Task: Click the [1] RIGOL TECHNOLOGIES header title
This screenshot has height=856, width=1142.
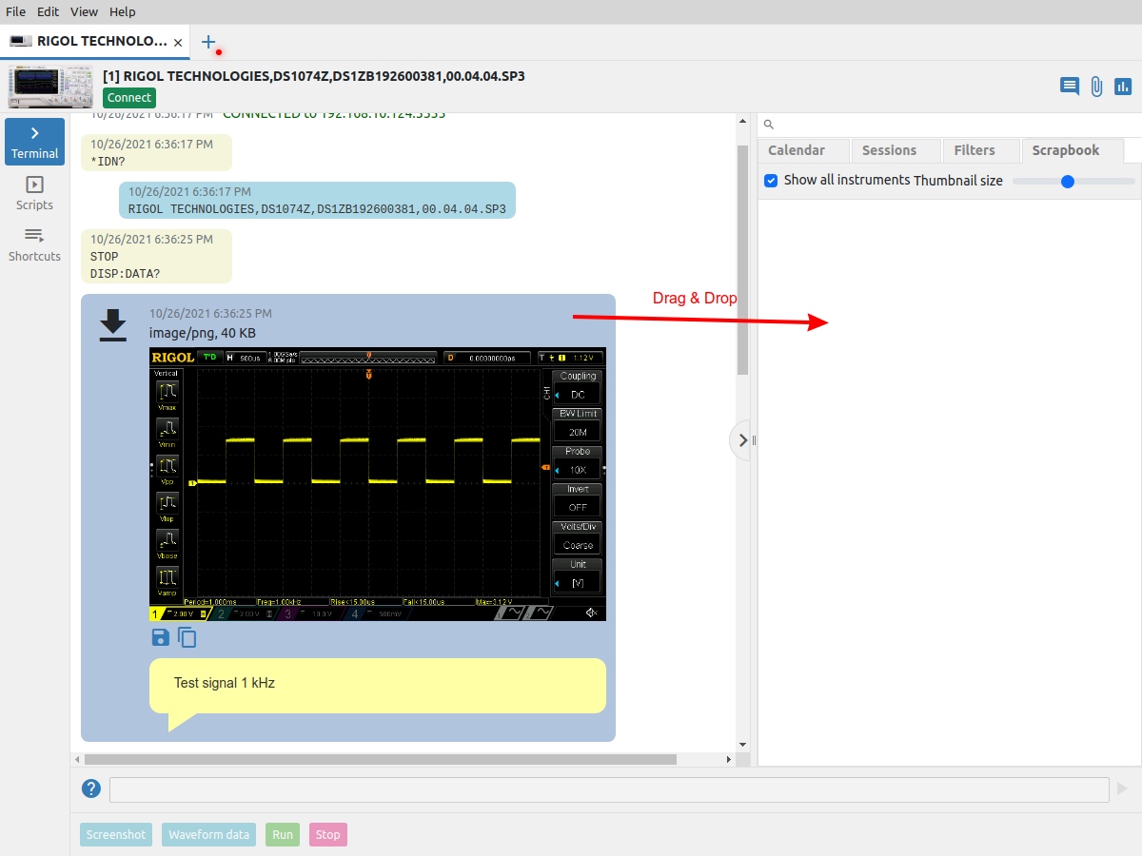Action: pos(314,76)
